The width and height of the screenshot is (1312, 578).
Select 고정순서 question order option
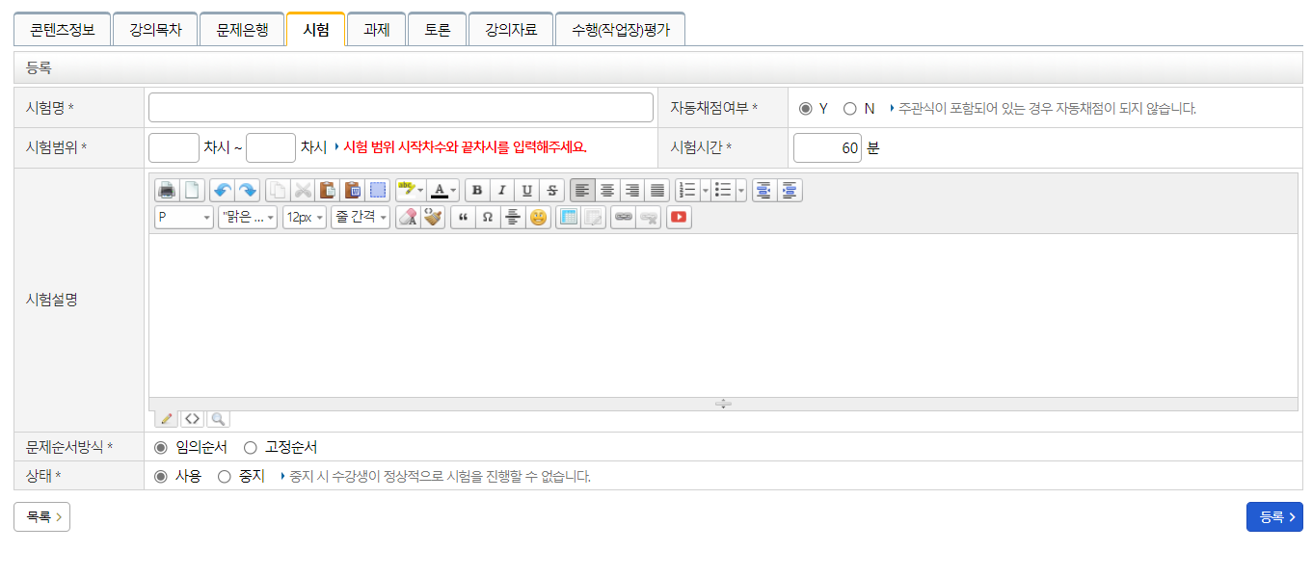[251, 448]
